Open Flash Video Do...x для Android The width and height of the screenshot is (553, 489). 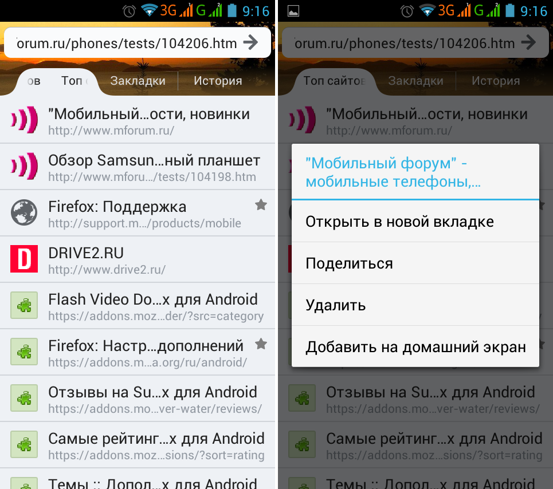pyautogui.click(x=138, y=305)
